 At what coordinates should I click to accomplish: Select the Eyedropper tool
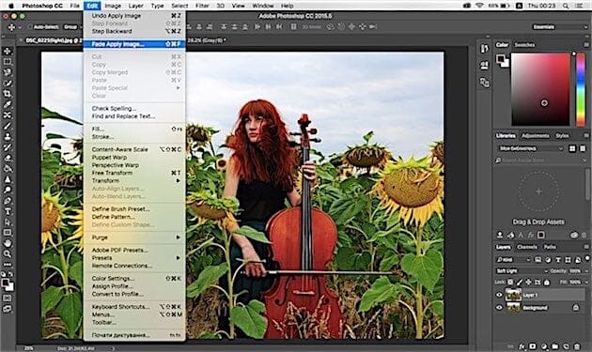click(x=8, y=104)
